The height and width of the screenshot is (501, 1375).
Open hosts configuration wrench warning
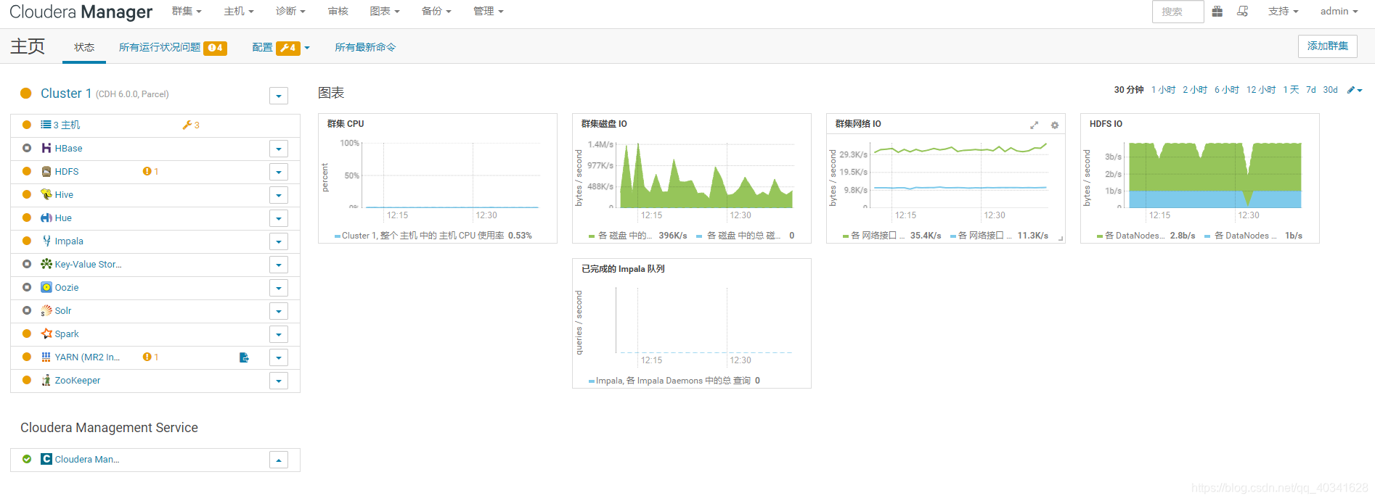click(191, 125)
